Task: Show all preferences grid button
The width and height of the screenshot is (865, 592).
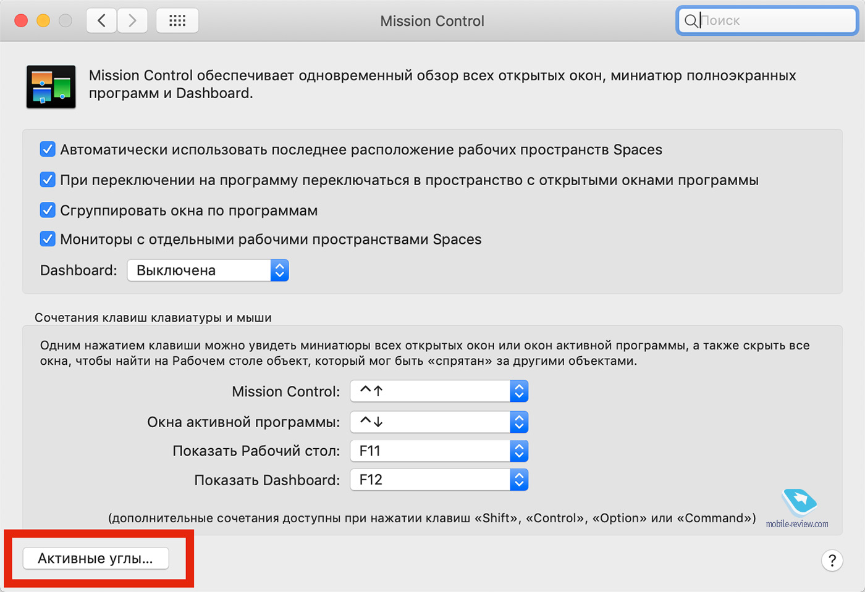Action: 177,21
